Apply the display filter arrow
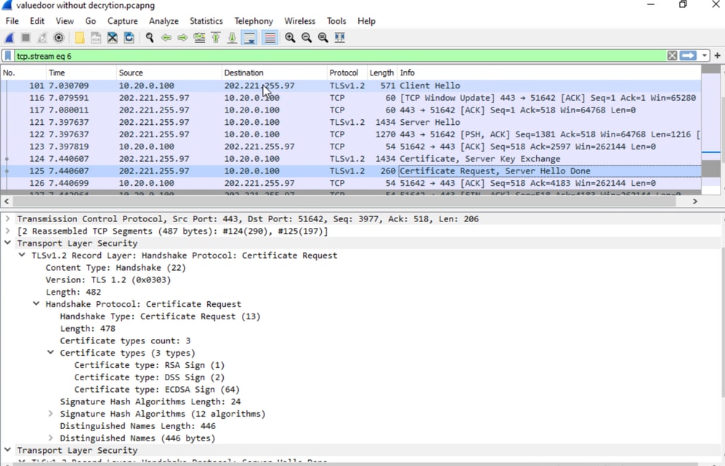The image size is (725, 466). [x=688, y=56]
